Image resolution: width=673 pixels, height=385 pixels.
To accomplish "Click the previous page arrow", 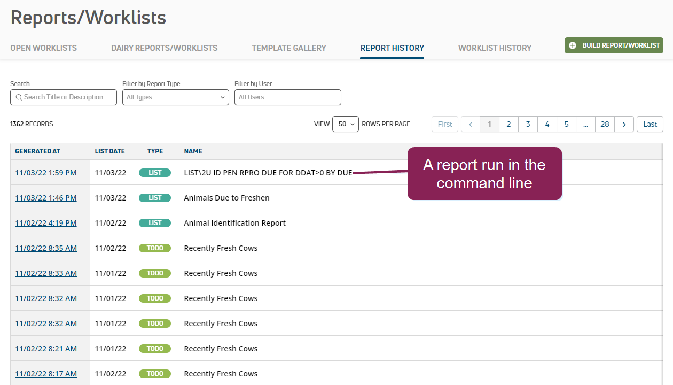I will (470, 124).
